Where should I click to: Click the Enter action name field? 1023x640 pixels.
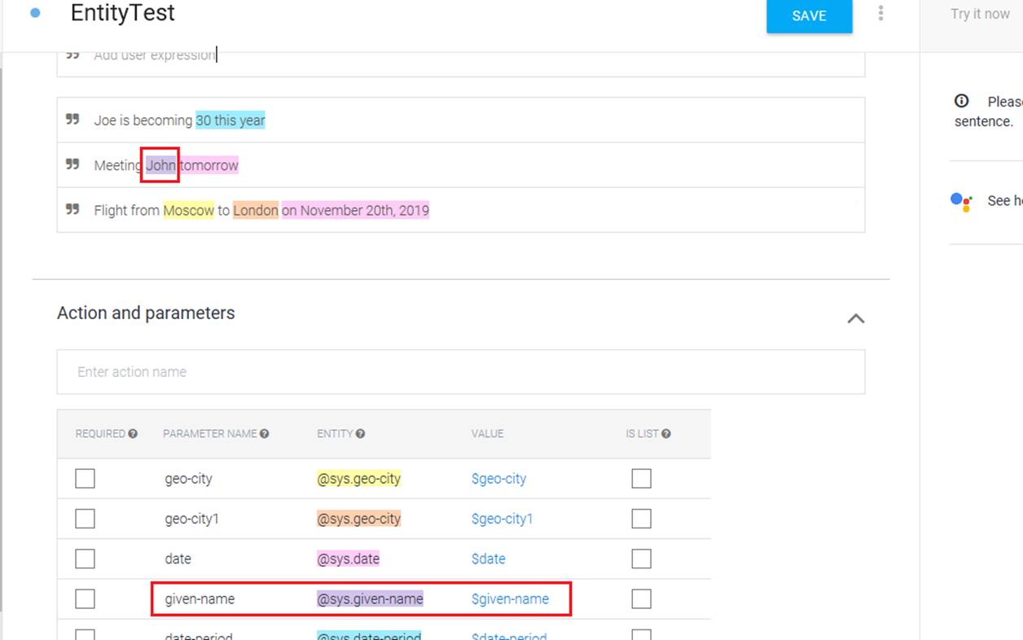pyautogui.click(x=460, y=372)
